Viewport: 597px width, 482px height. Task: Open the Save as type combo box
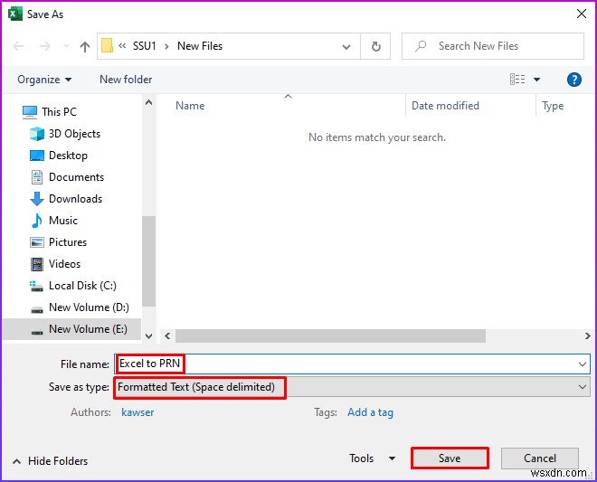click(352, 387)
